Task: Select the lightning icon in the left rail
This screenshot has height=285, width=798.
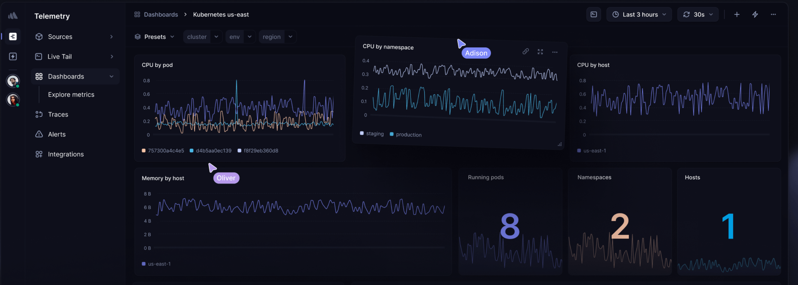Action: (x=13, y=56)
